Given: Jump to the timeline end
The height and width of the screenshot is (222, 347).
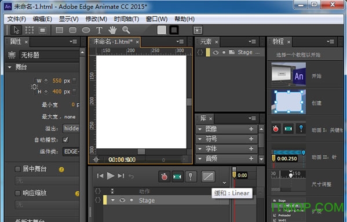Looking at the screenshot, I should coord(121,176).
